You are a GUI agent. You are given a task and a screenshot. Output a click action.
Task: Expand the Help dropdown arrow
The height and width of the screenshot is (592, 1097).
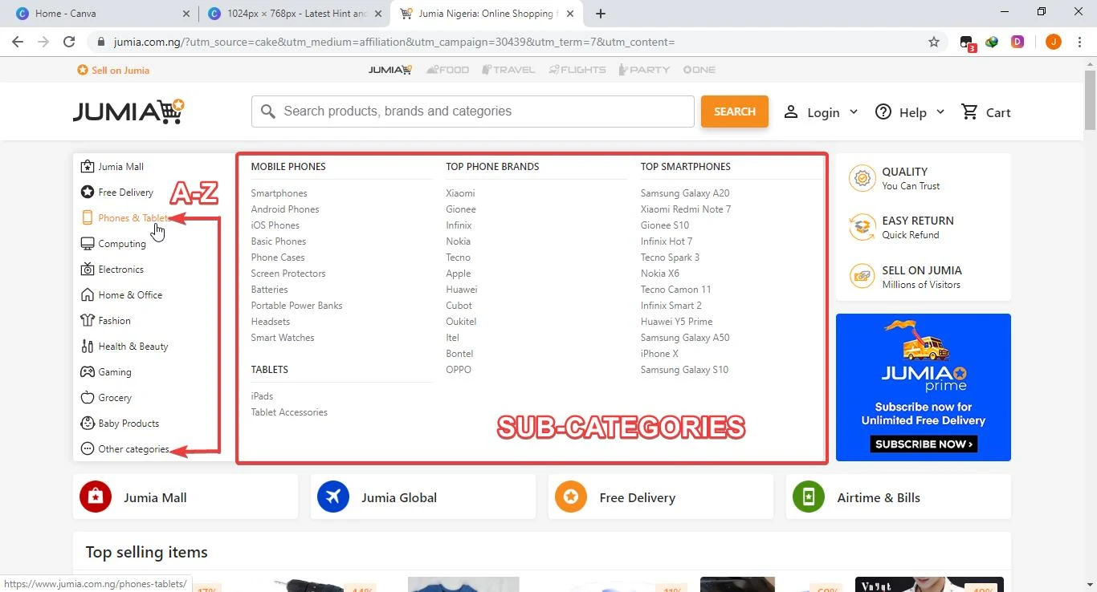coord(940,112)
